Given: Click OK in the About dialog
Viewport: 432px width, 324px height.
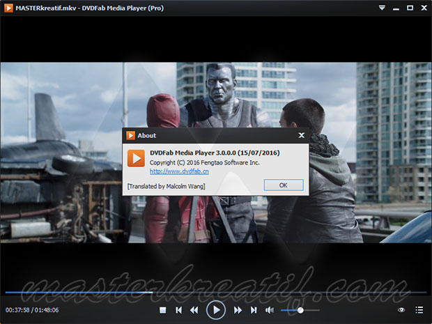Looking at the screenshot, I should point(284,185).
